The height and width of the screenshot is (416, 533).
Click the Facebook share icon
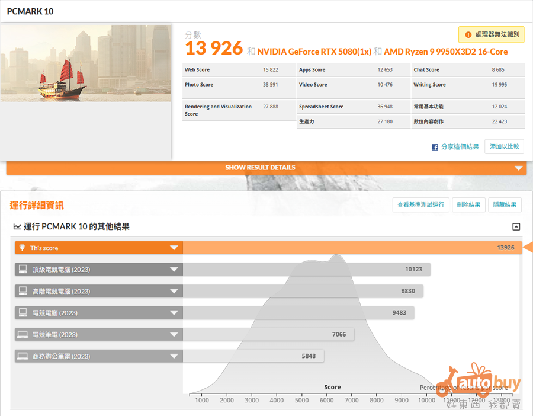tap(435, 147)
